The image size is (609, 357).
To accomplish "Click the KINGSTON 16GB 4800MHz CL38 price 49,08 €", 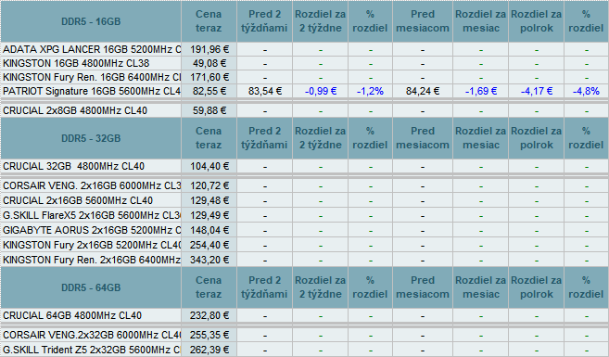I will [209, 63].
